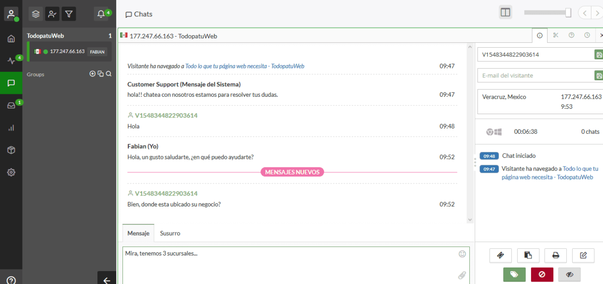This screenshot has height=284, width=603.
Task: Collapse the sidebar with the left arrow
Action: coord(107,280)
